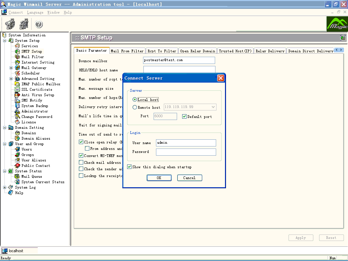Click the Internet Setting tree icon
This screenshot has width=348, height=261.
(17, 63)
